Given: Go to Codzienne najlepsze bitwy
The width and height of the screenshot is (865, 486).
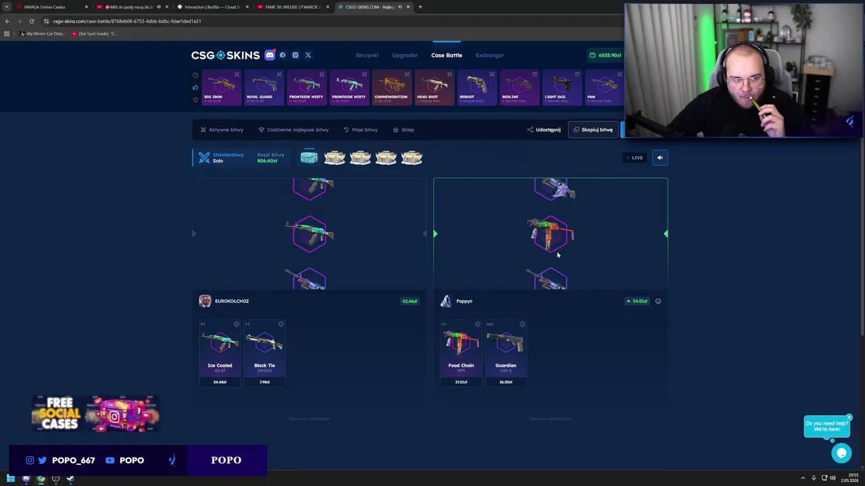Looking at the screenshot, I should click(x=293, y=130).
